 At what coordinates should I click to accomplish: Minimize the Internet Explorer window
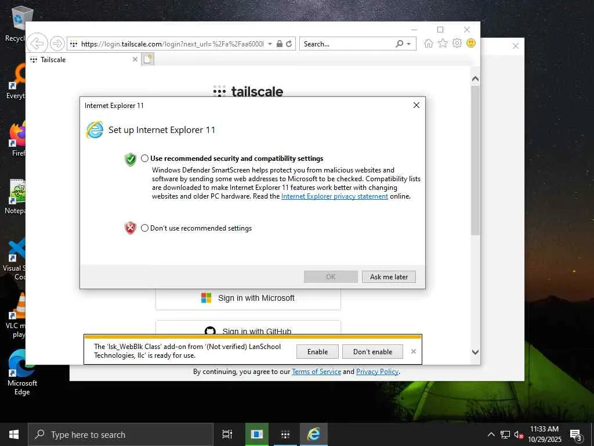click(x=414, y=30)
